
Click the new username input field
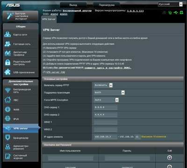(x=71, y=158)
